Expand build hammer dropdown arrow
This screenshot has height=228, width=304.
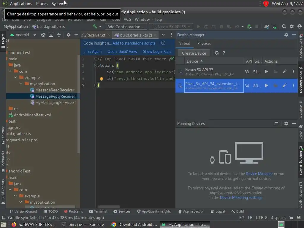point(100,26)
